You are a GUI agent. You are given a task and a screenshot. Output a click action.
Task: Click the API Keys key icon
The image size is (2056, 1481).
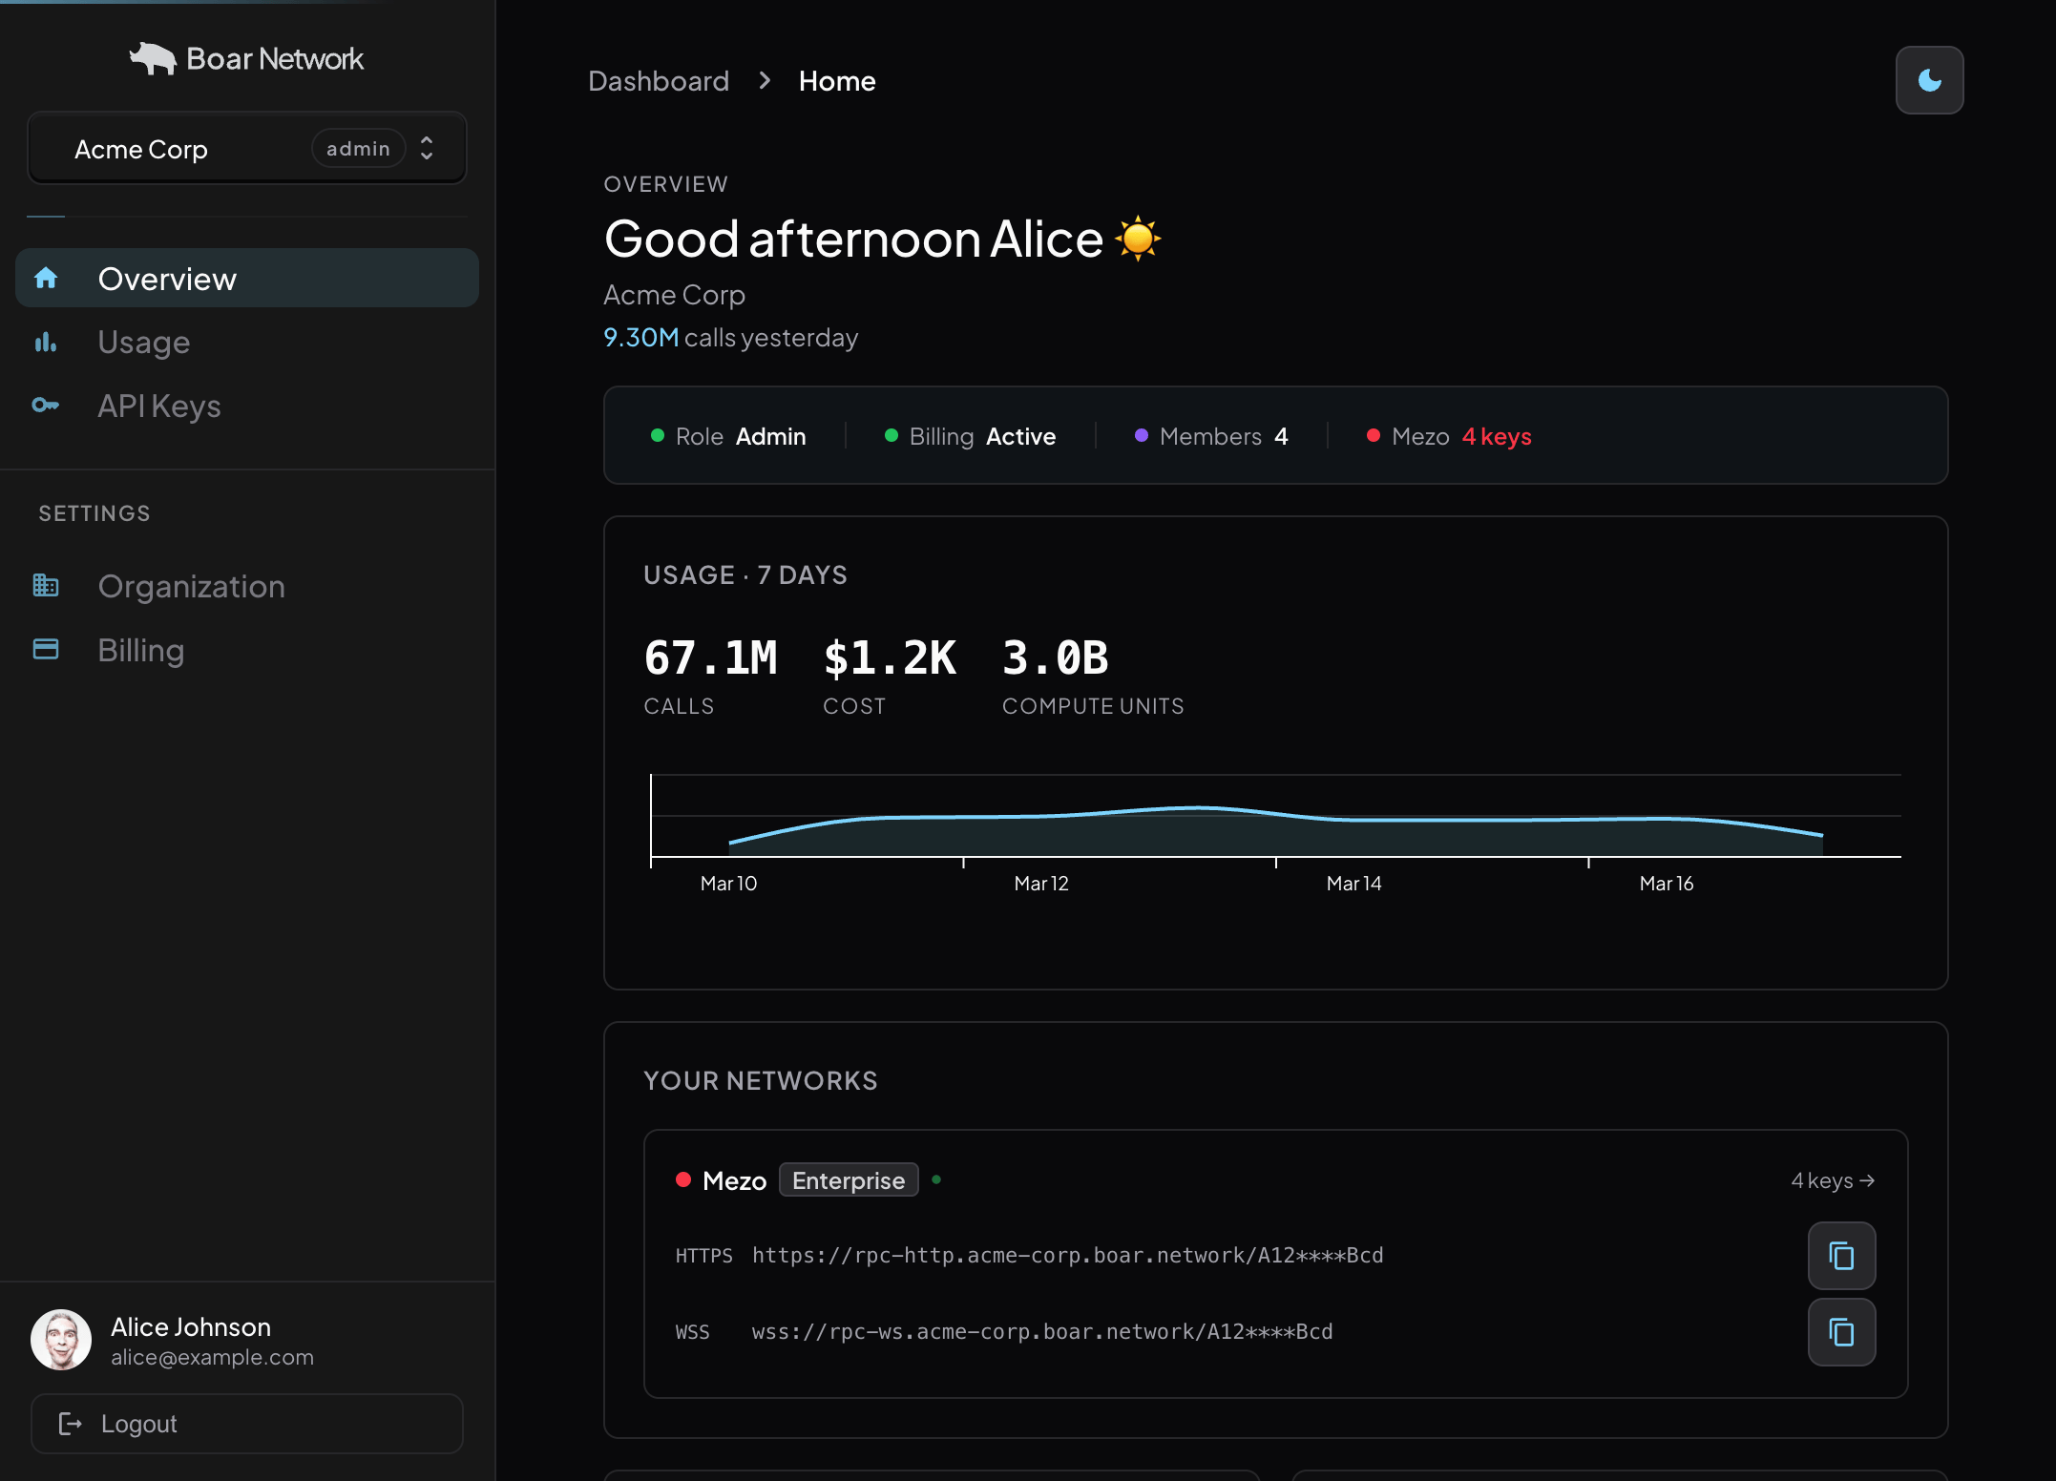point(46,406)
